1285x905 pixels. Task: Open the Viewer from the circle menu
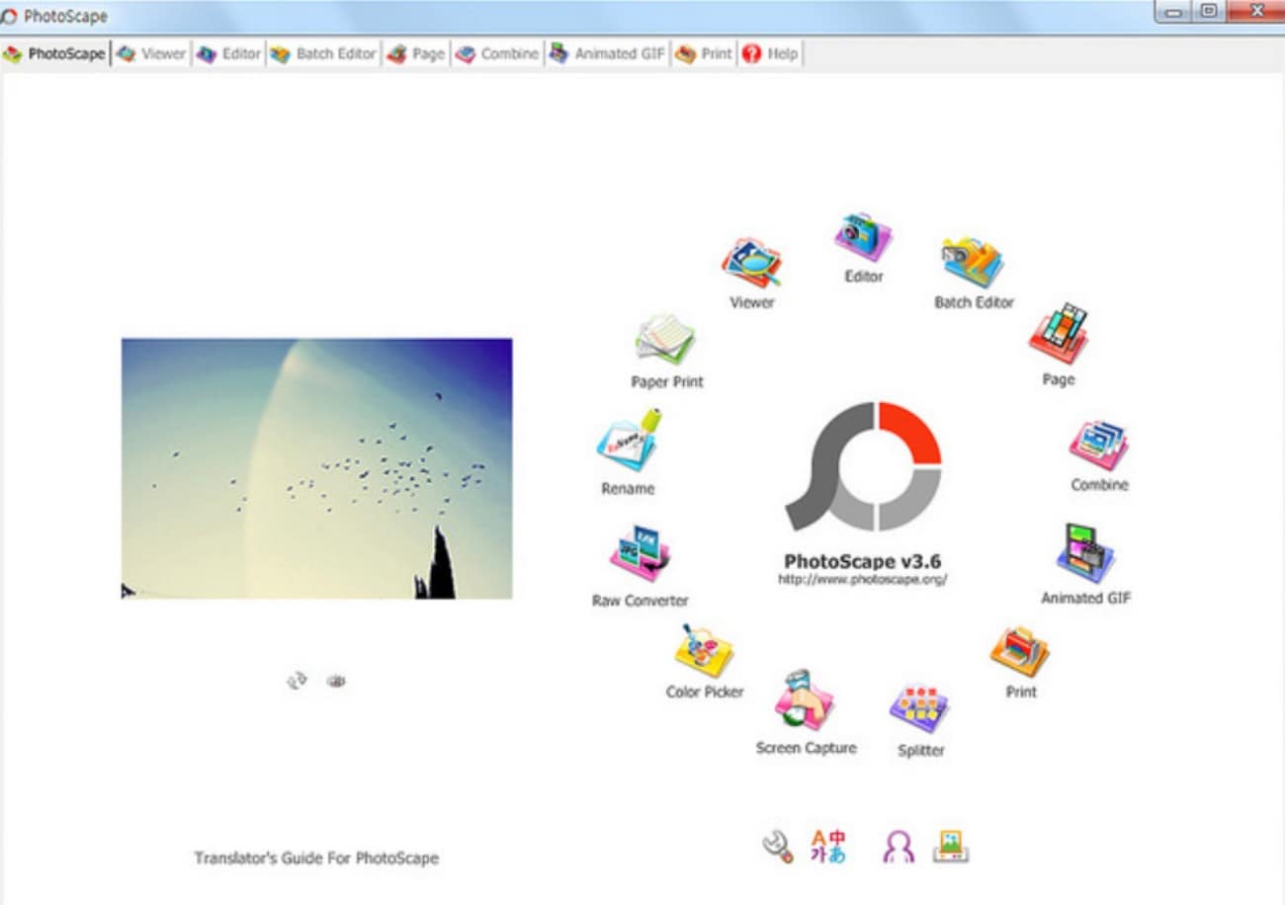pyautogui.click(x=751, y=262)
